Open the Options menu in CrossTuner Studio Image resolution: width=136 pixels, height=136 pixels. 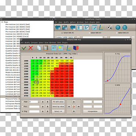coord(73,22)
